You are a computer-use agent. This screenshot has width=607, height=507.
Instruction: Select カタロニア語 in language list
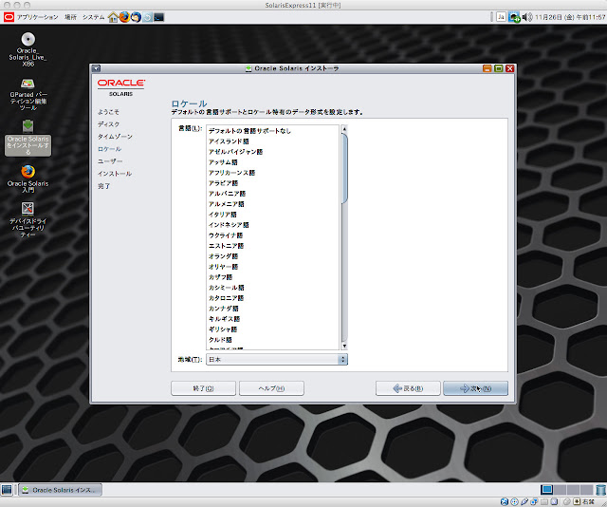click(x=272, y=298)
